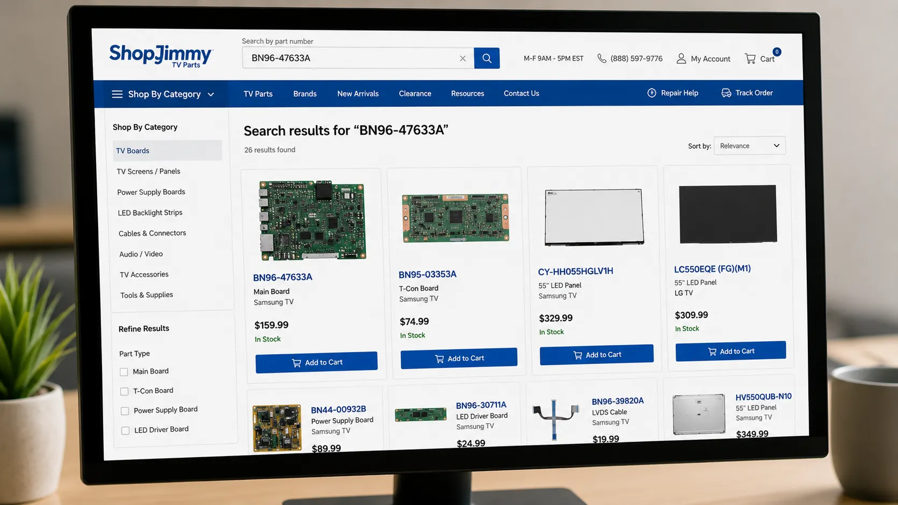Click the hamburger menu icon

point(117,94)
